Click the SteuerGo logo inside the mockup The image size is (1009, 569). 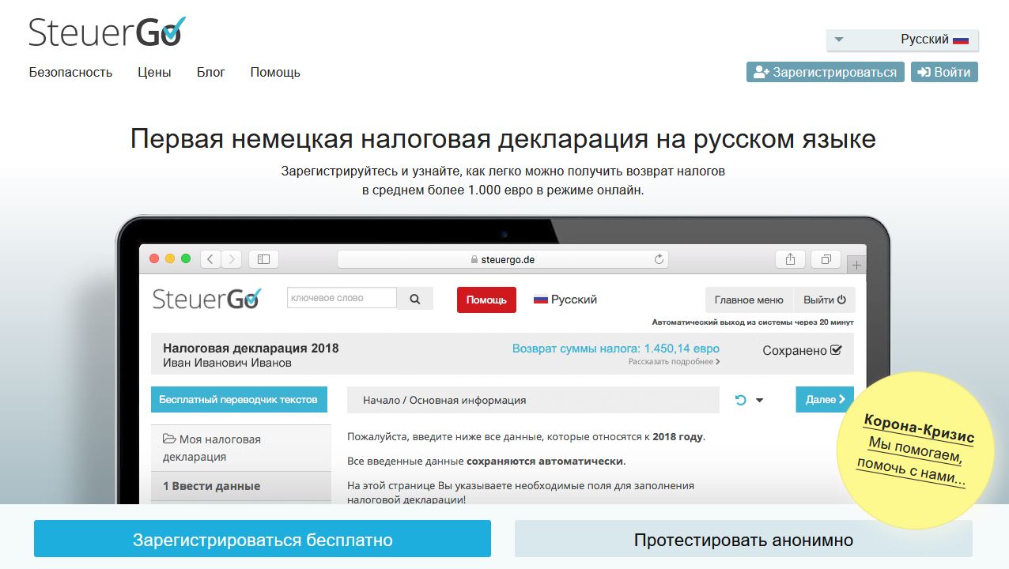click(x=206, y=299)
